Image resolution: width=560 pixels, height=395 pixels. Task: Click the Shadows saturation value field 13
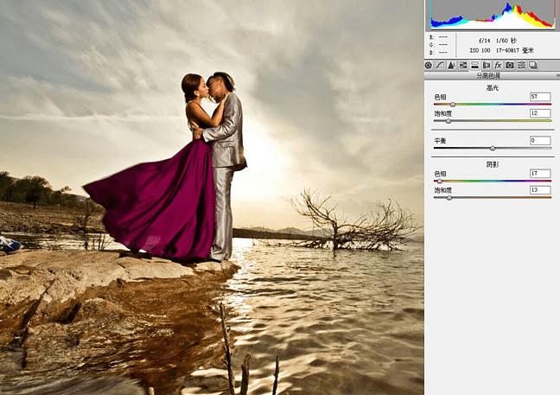[x=540, y=190]
